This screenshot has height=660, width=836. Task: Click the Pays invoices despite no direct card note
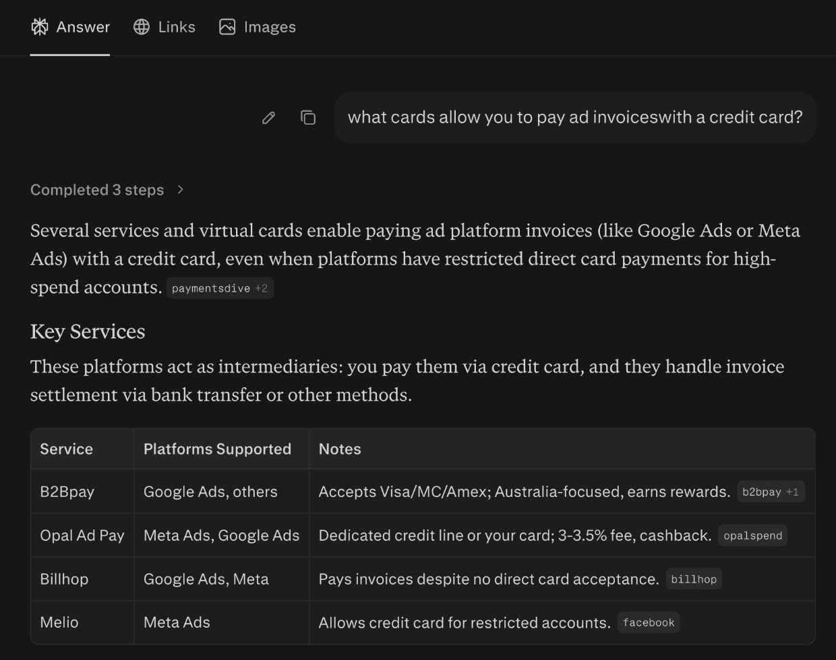click(x=489, y=579)
